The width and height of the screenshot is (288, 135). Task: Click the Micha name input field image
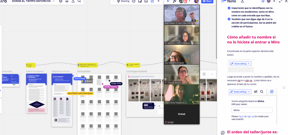(x=252, y=110)
